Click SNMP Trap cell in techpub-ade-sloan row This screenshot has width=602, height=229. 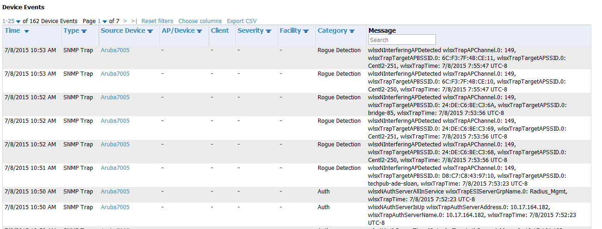click(x=78, y=168)
